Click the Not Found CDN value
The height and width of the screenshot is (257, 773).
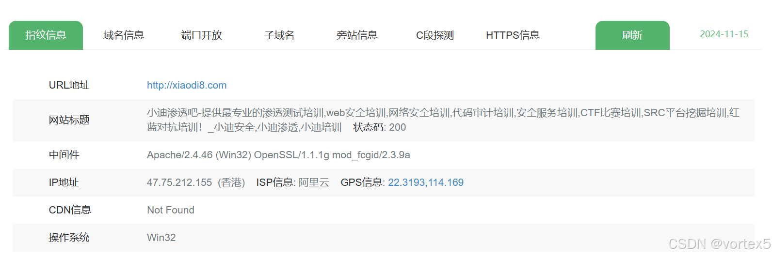point(171,210)
